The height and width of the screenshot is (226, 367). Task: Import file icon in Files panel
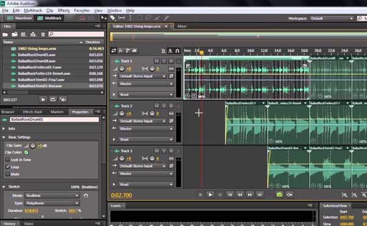point(15,34)
